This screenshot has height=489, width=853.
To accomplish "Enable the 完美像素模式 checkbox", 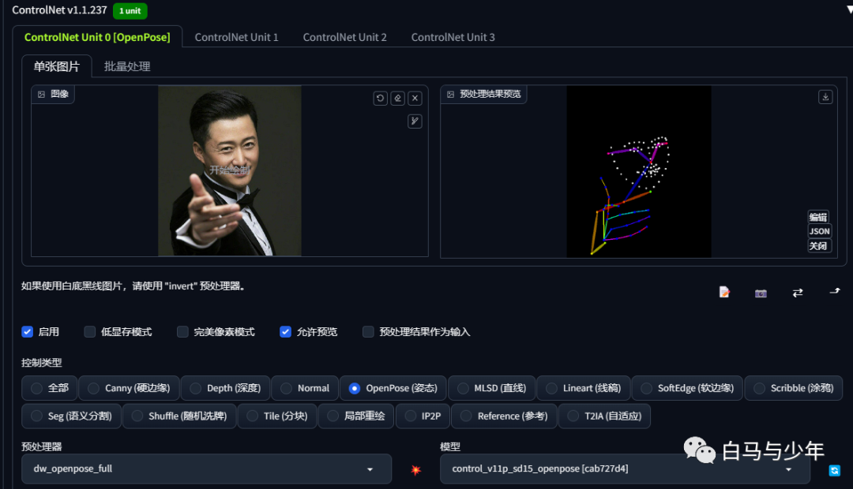I will point(182,331).
